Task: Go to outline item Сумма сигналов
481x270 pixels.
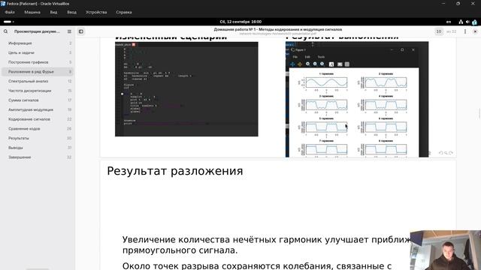Action: coord(38,100)
